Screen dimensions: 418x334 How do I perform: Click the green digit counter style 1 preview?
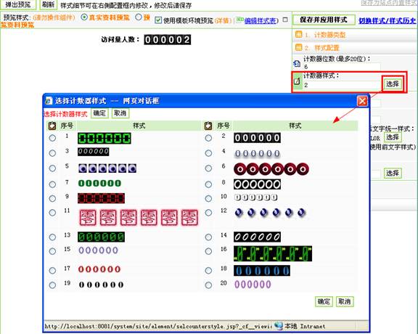pyautogui.click(x=104, y=138)
